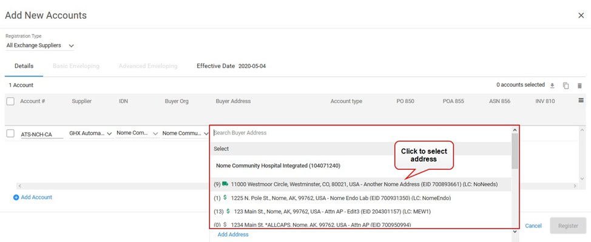
Task: Click the dollar icon on 1225 N. Pole St.
Action: pos(225,197)
